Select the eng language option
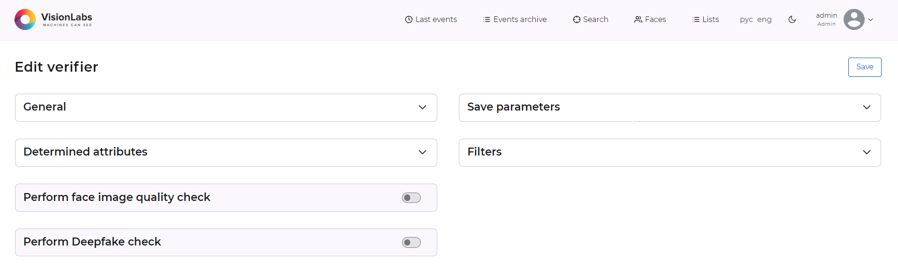Image resolution: width=898 pixels, height=275 pixels. [x=764, y=20]
